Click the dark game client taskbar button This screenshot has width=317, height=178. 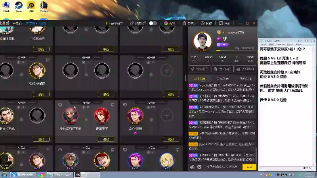(x=87, y=174)
